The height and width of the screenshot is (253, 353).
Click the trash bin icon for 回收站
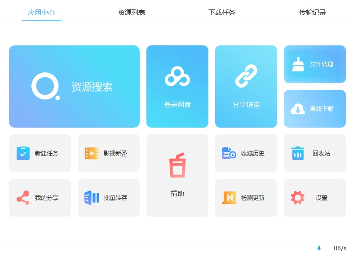[x=298, y=153]
